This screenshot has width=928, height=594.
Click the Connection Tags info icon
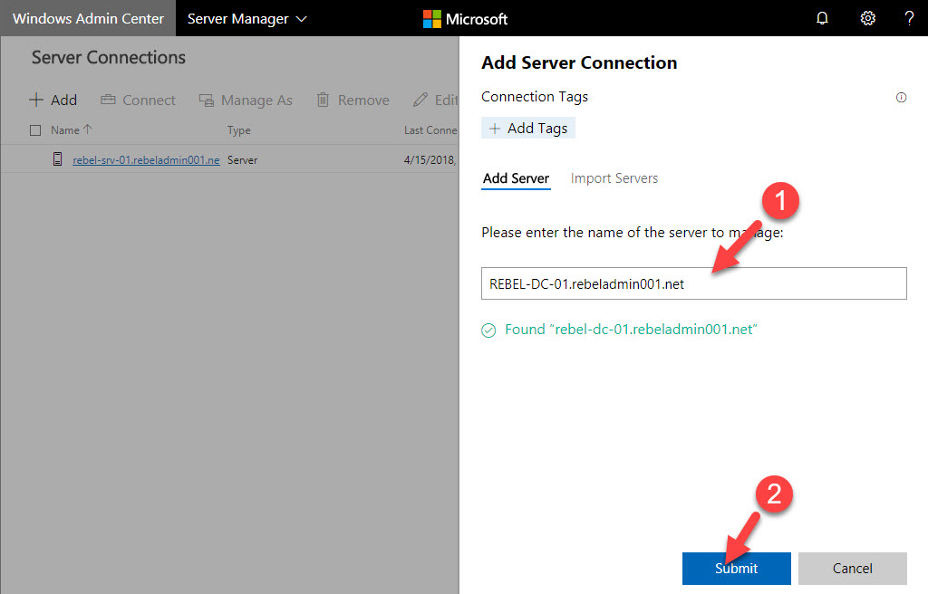point(901,98)
